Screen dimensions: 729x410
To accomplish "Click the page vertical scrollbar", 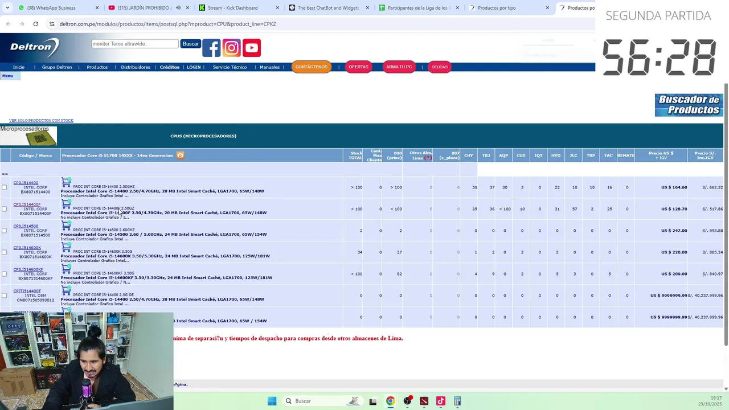I will coord(726,214).
